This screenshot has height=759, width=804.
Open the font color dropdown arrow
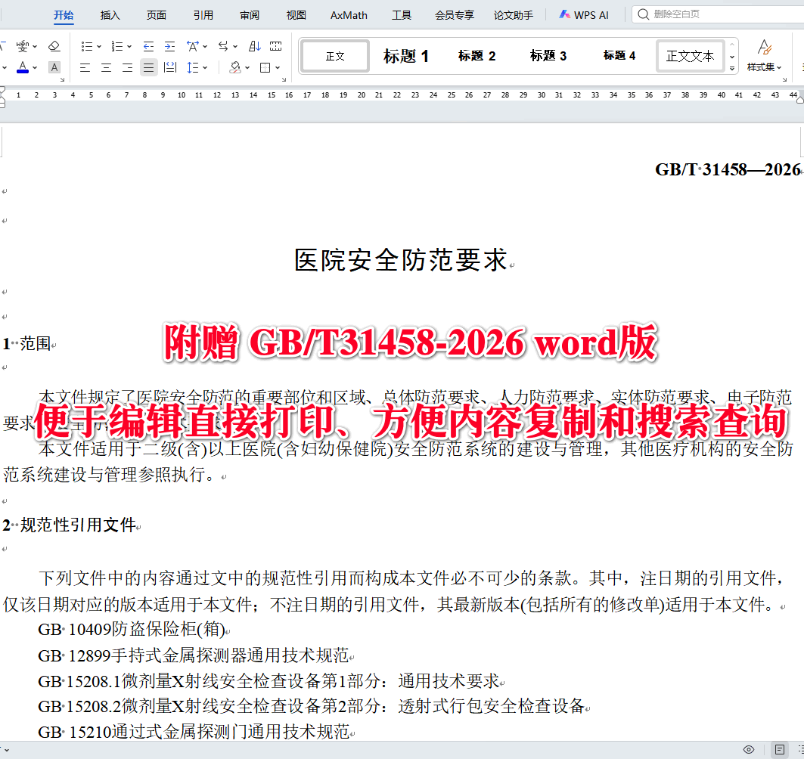34,67
